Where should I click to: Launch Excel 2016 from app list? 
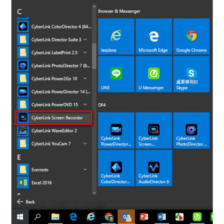(54, 182)
